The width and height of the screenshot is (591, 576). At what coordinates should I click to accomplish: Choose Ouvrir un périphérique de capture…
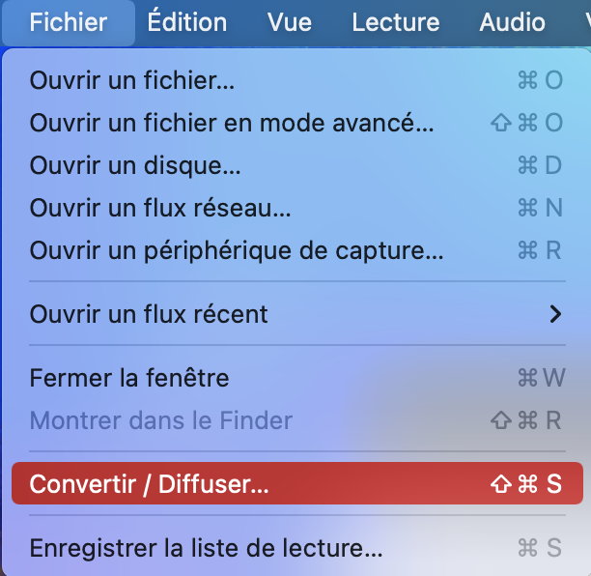click(x=237, y=250)
